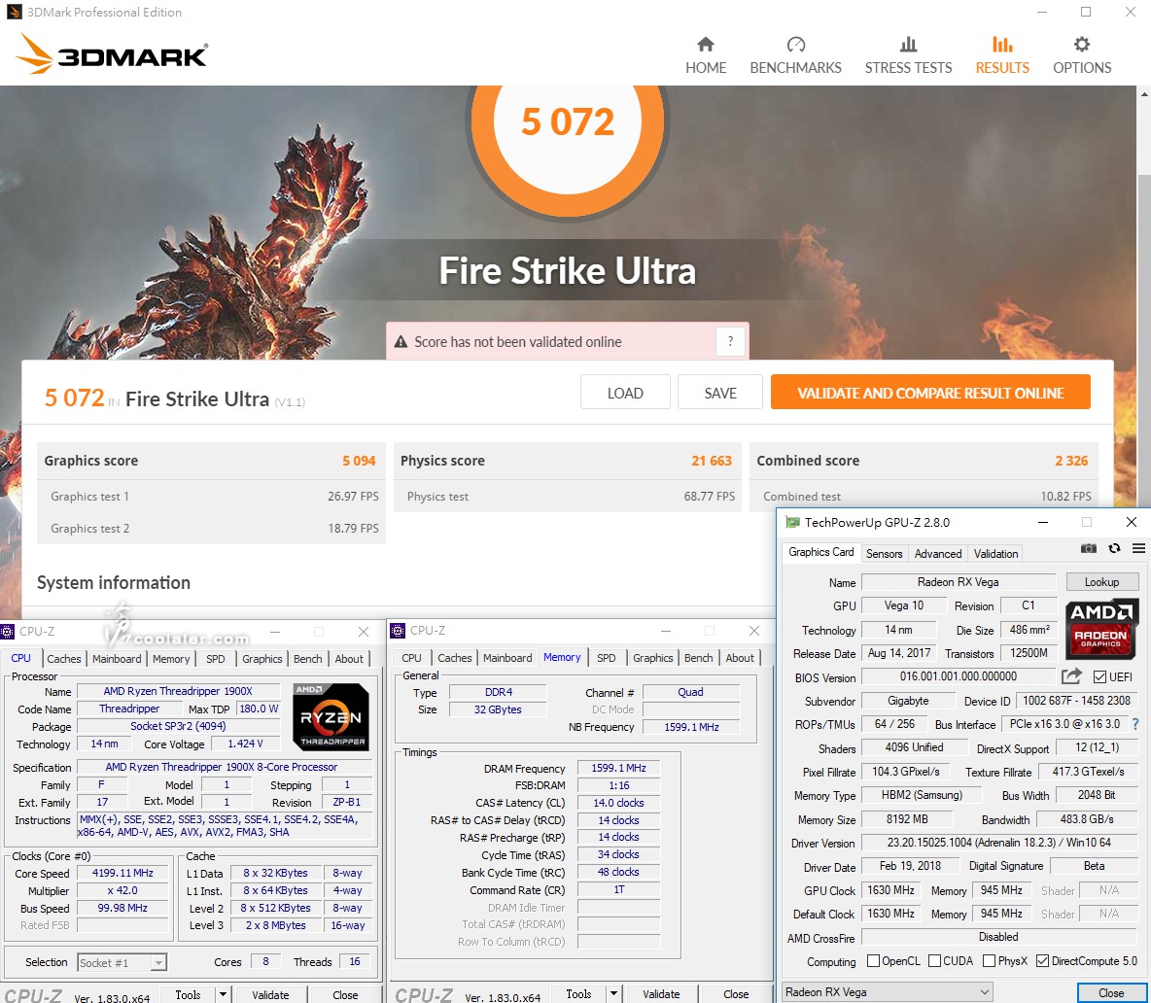Viewport: 1151px width, 1003px height.
Task: Click the LOAD result button
Action: tap(625, 393)
